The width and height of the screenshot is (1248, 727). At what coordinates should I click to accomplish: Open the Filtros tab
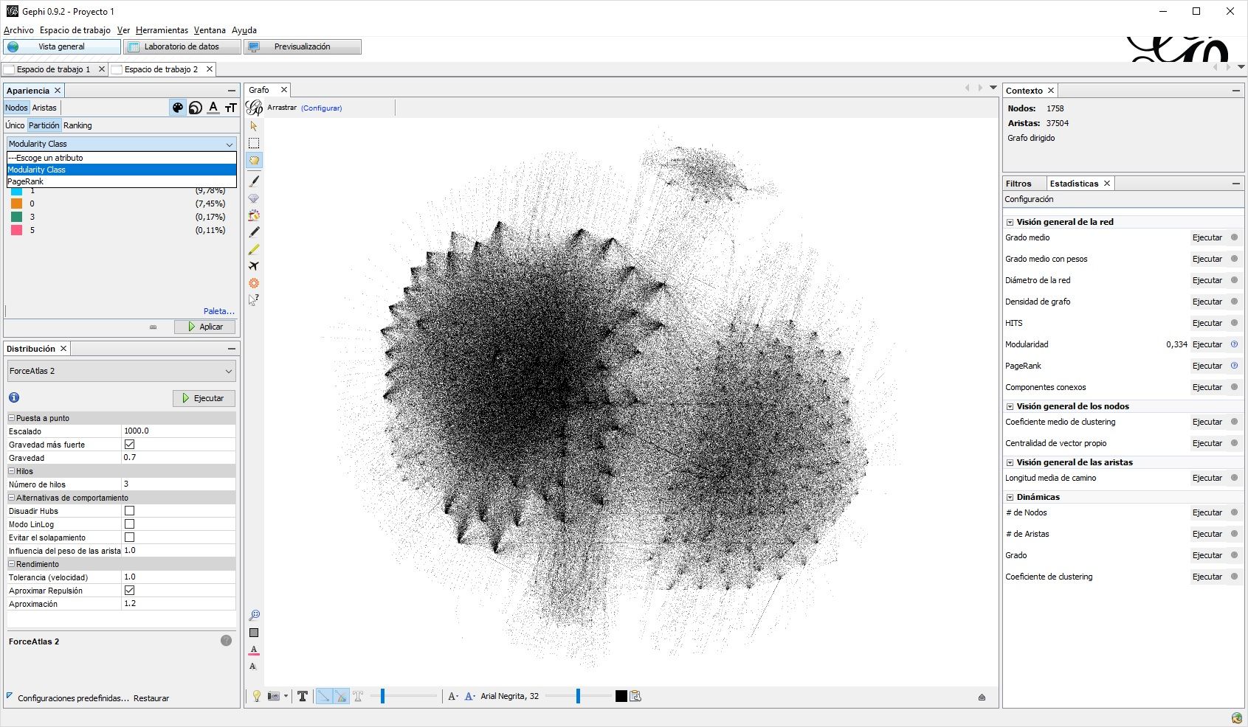point(1018,184)
